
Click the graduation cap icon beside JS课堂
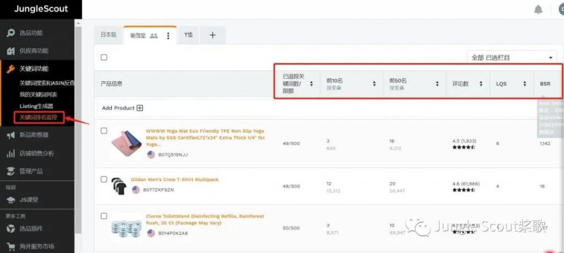(x=11, y=200)
